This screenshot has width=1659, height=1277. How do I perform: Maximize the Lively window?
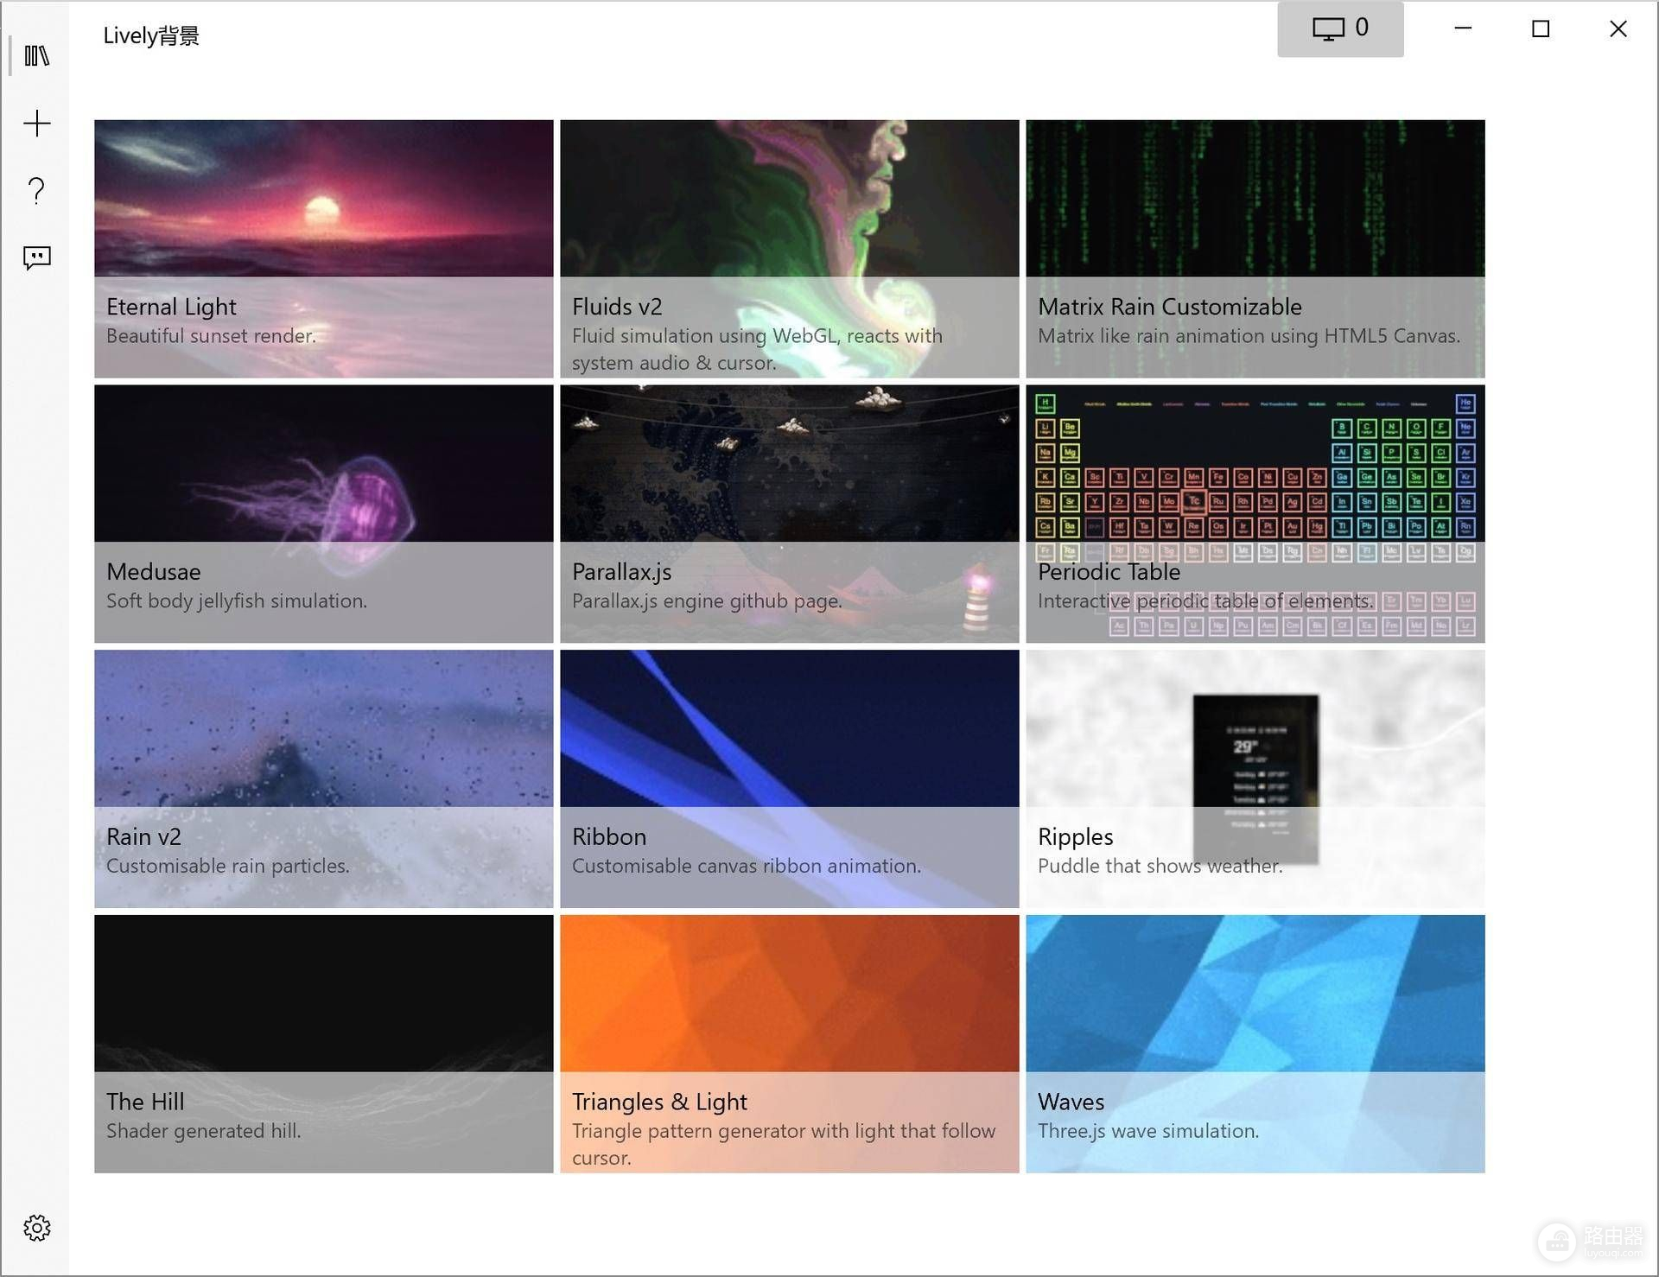[x=1541, y=29]
